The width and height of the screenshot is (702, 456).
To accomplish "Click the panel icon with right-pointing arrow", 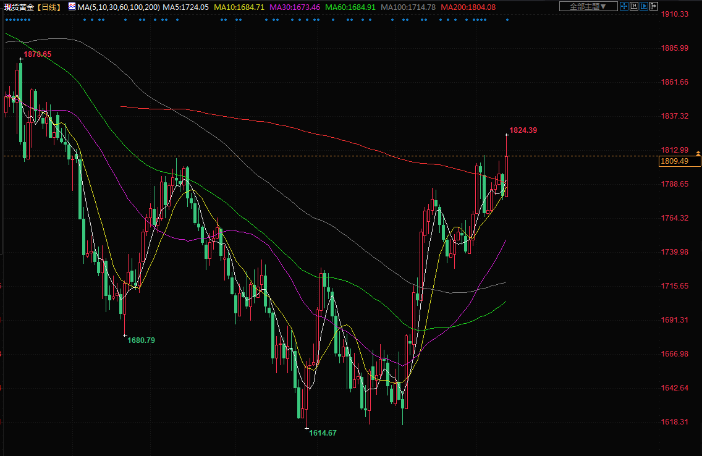I will point(654,6).
